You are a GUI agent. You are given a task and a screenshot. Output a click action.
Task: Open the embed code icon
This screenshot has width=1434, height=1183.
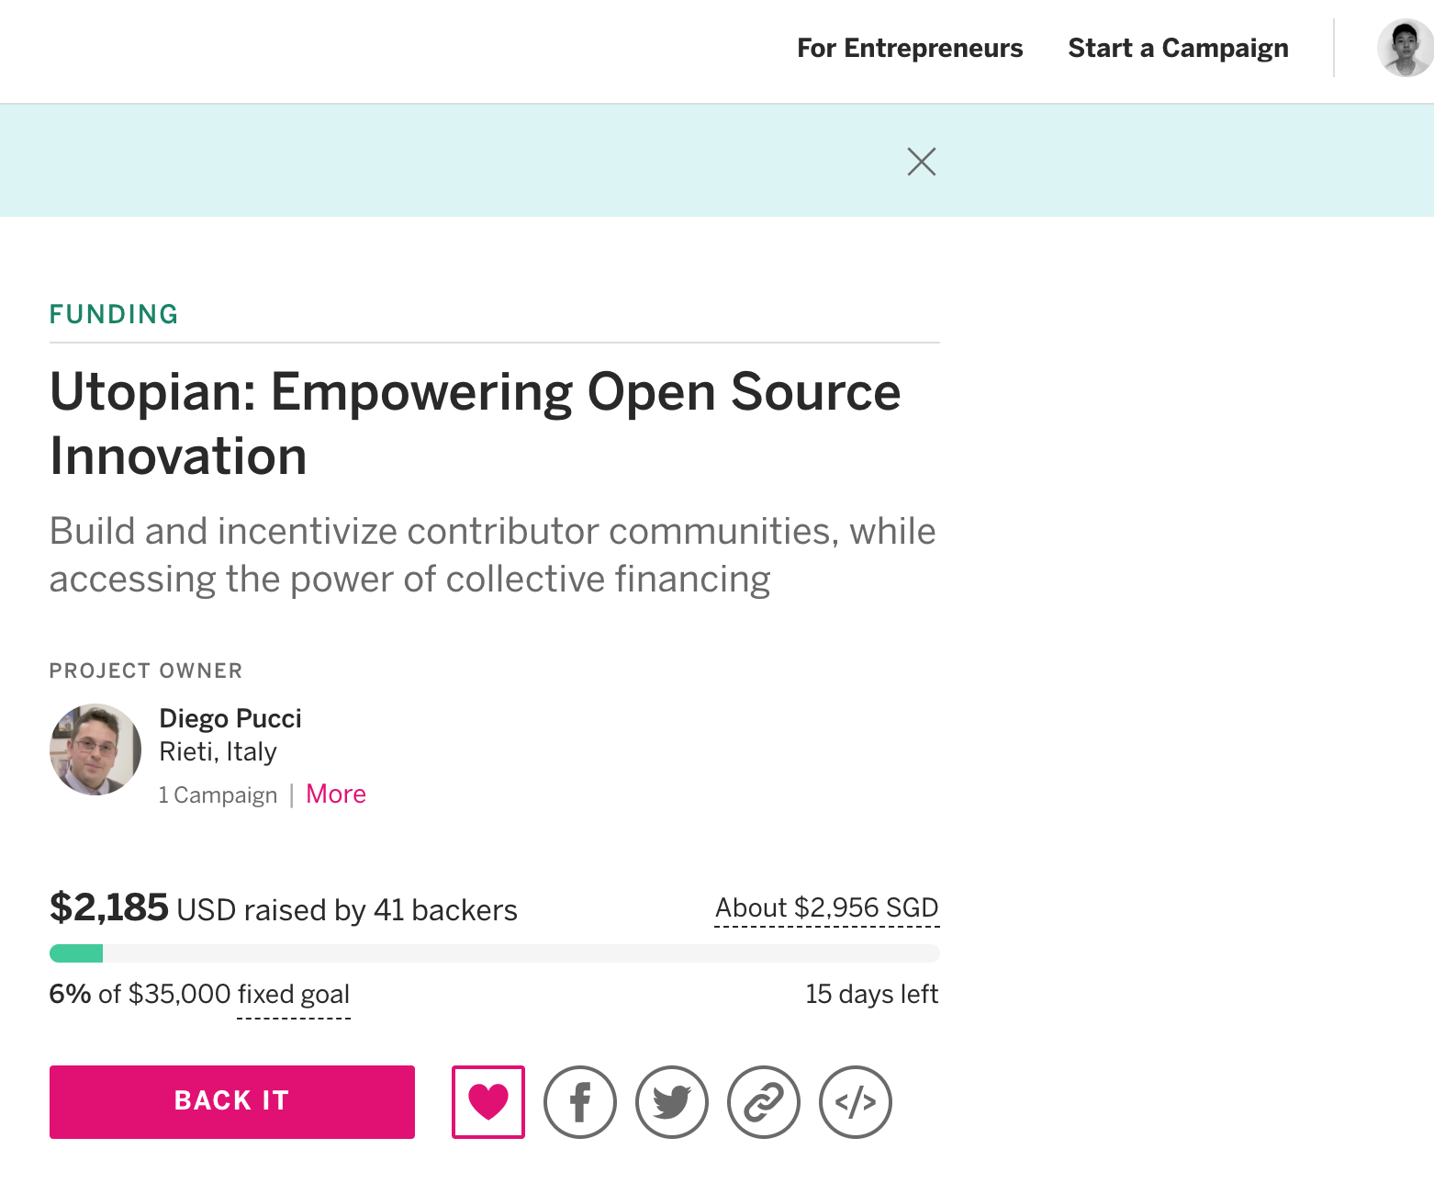click(x=856, y=1102)
